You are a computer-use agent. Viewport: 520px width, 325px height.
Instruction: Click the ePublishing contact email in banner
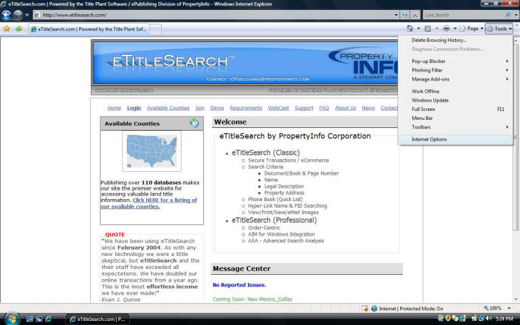pyautogui.click(x=269, y=79)
